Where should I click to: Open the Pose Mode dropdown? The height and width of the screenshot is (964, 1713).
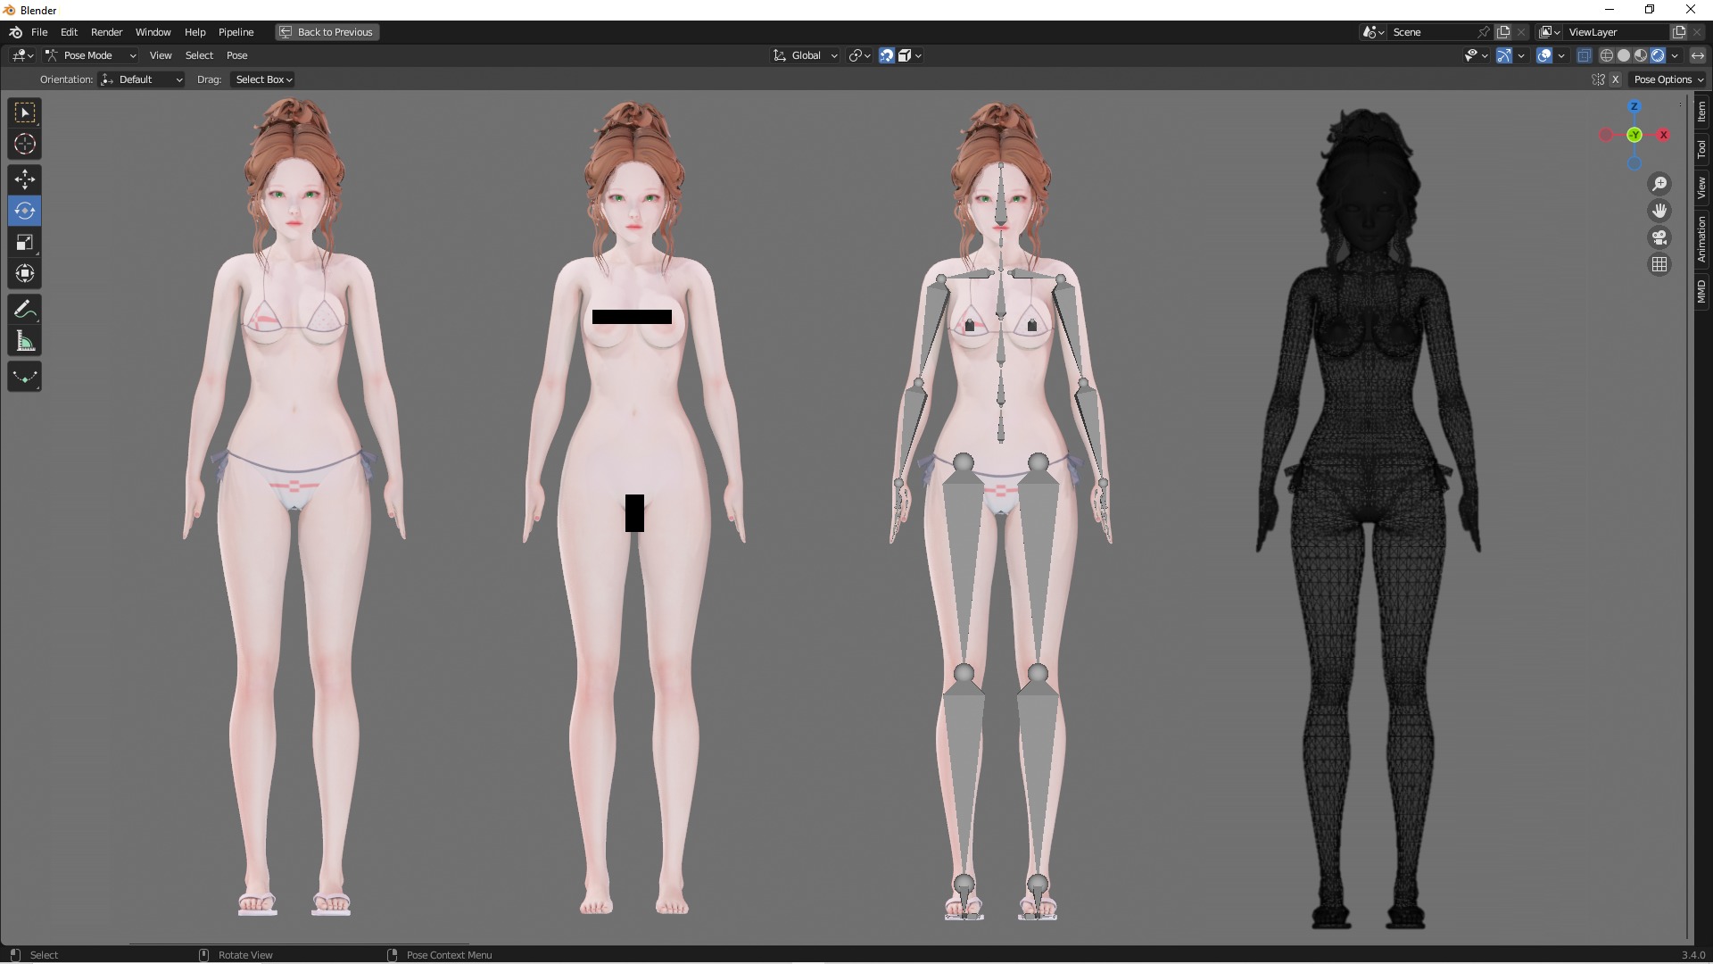(x=90, y=55)
